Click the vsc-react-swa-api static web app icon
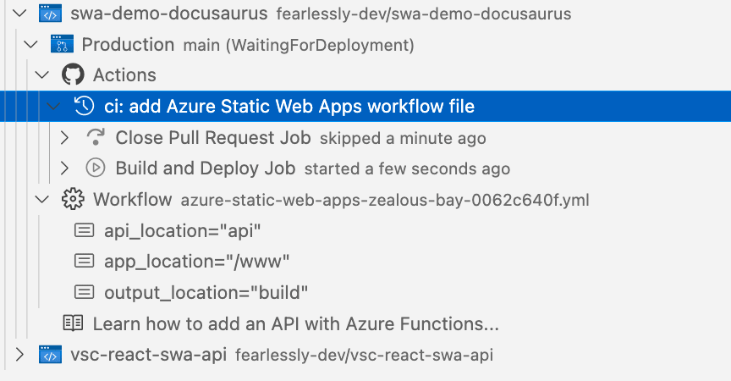 pos(51,355)
